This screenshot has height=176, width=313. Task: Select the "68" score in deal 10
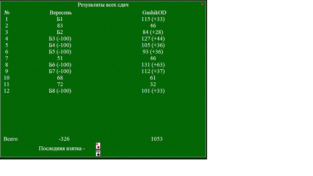tap(60, 78)
